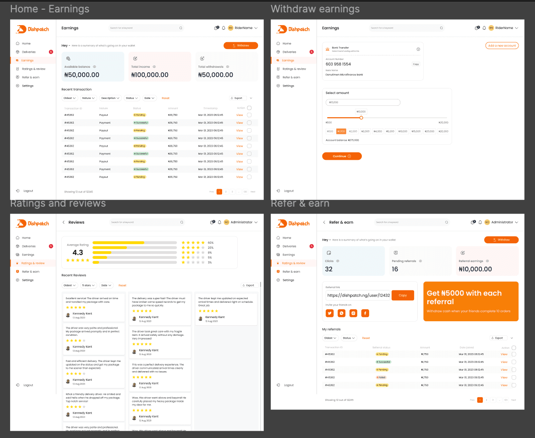The image size is (535, 438).
Task: Share referral via WhatsApp icon
Action: (x=342, y=313)
